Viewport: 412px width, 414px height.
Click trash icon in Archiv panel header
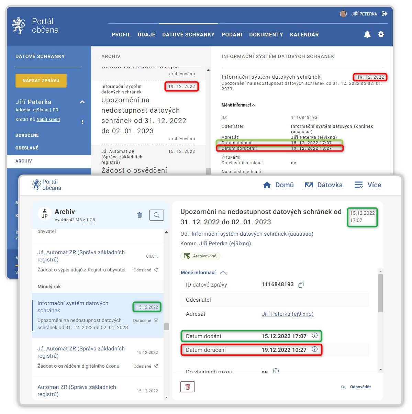140,215
